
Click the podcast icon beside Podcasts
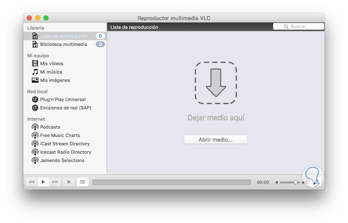click(x=35, y=127)
